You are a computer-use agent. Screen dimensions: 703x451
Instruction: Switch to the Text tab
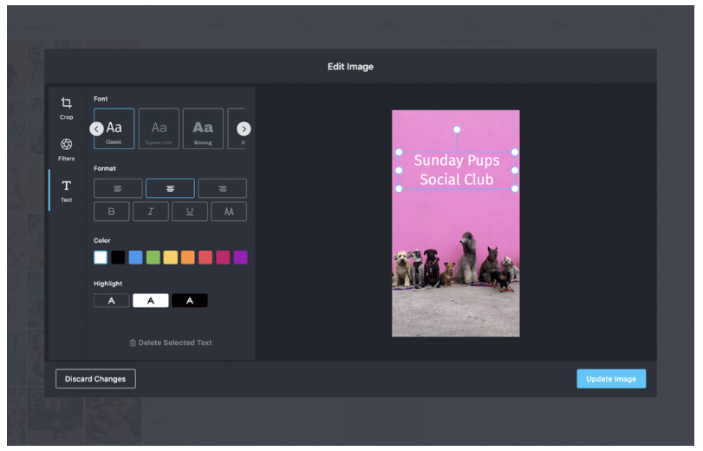66,190
